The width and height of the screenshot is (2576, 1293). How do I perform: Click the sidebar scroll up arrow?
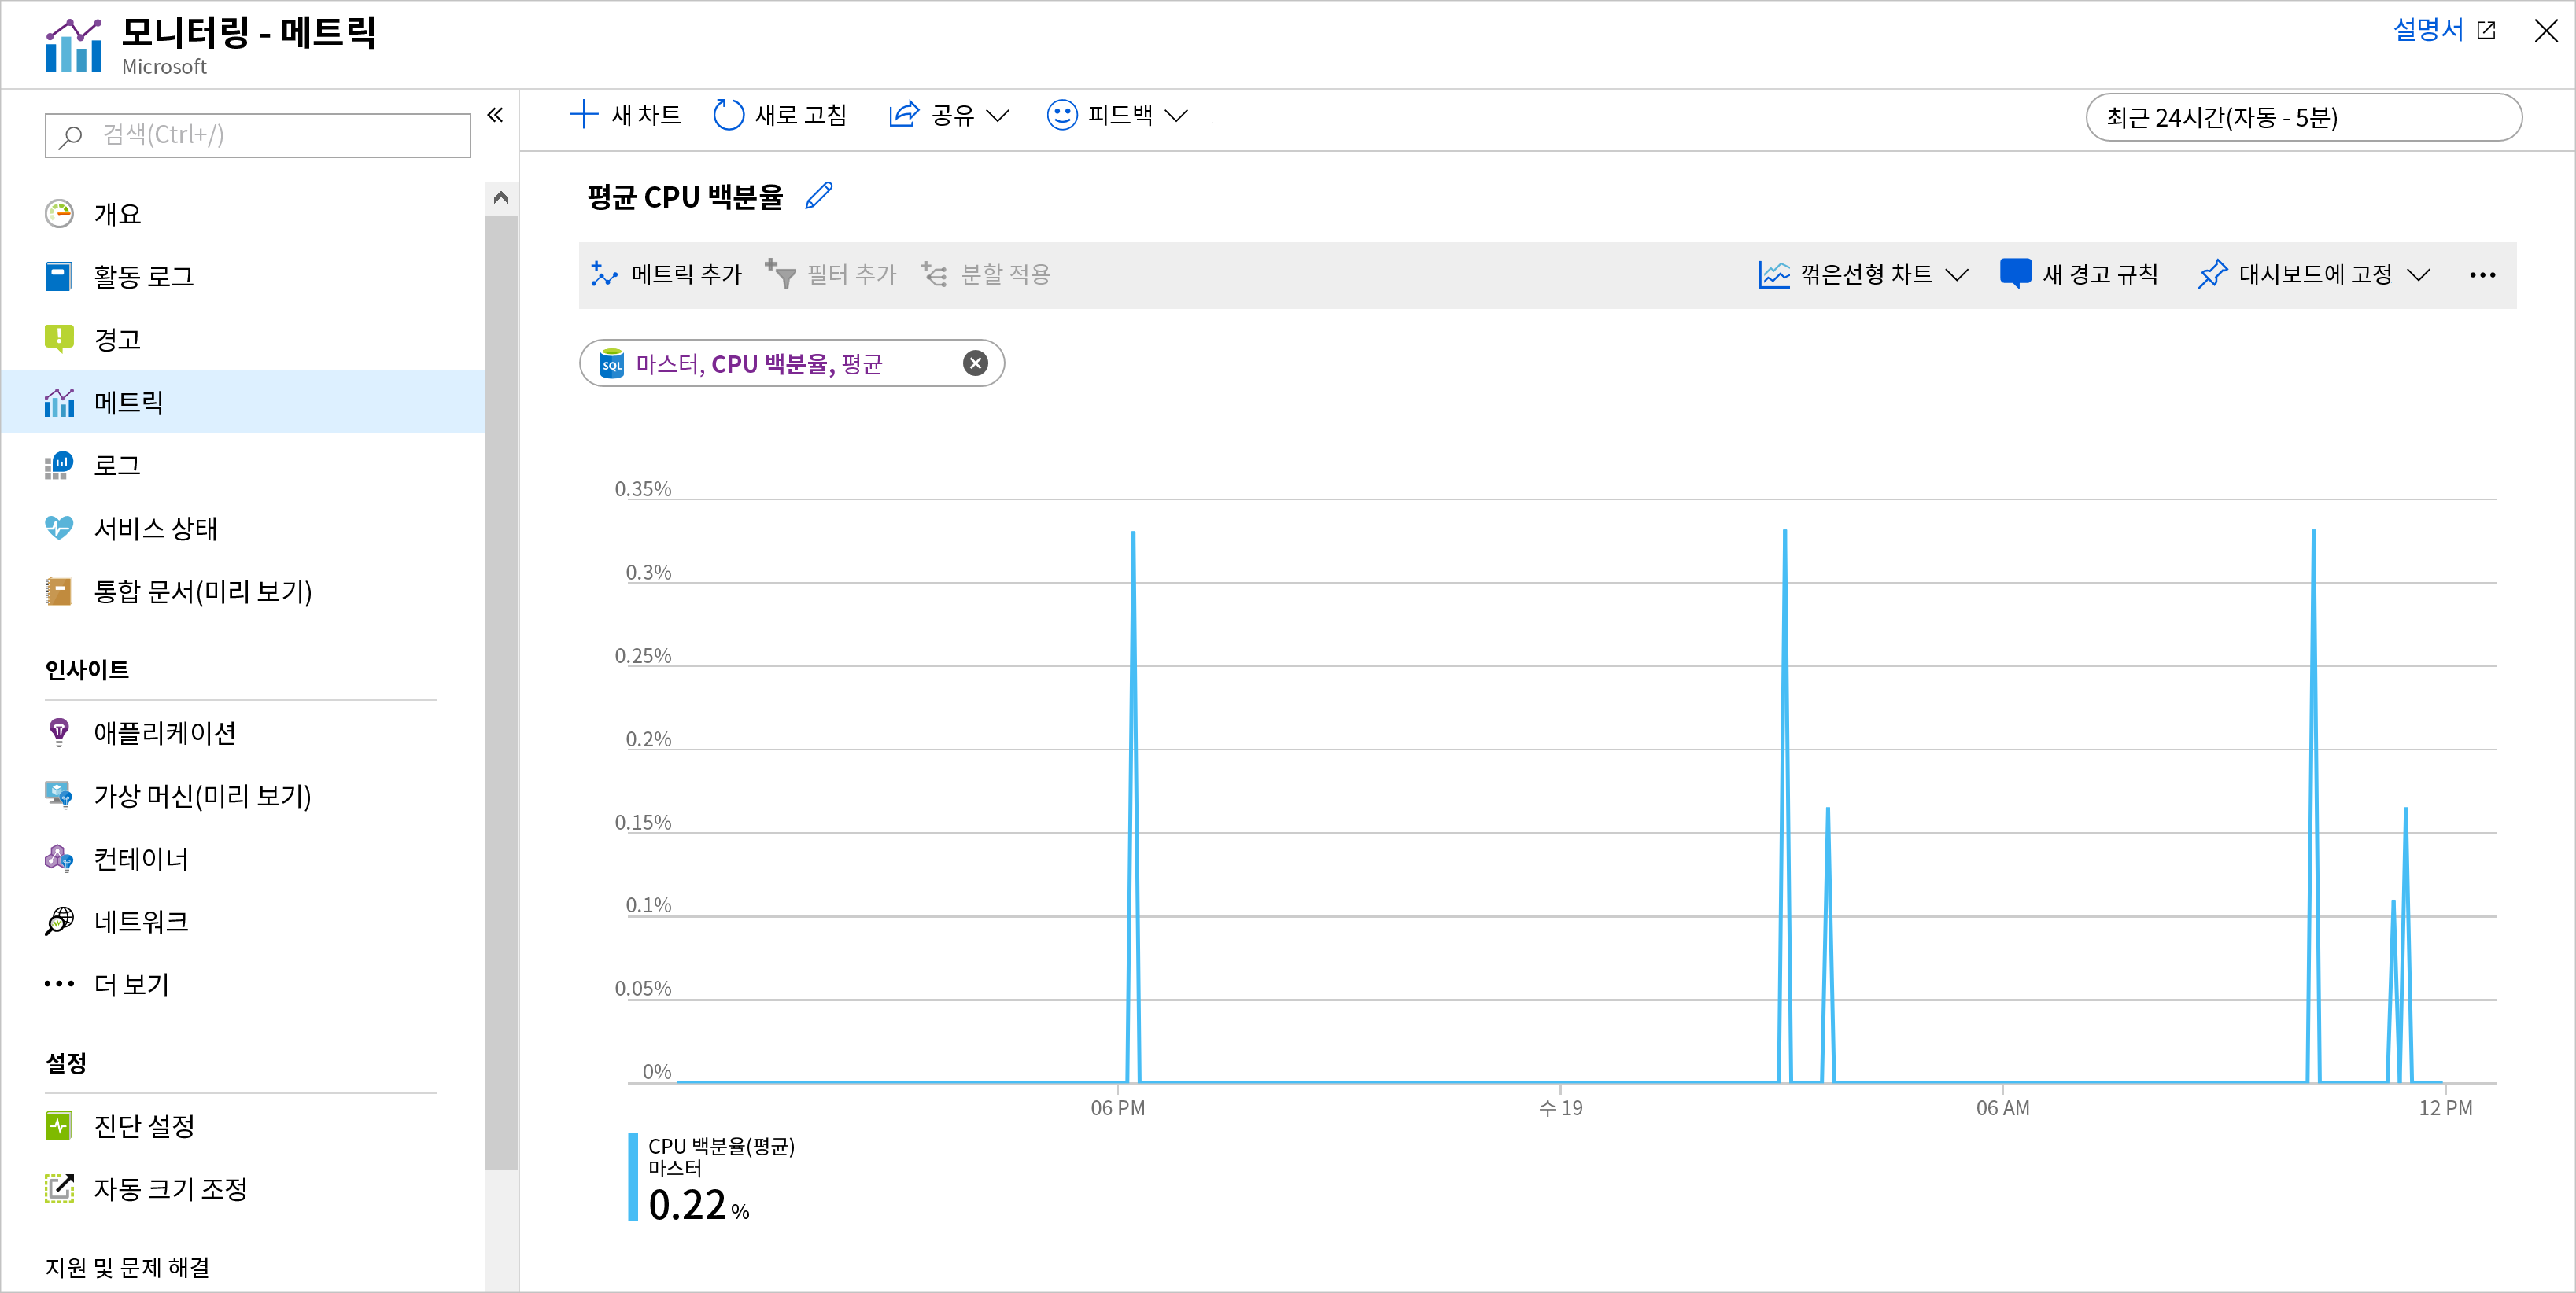tap(501, 198)
